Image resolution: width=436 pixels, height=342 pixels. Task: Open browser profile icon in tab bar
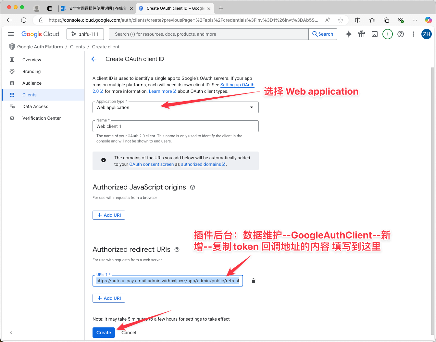[37, 8]
